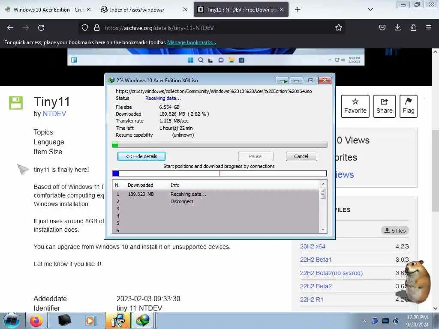Open the 22H2 Beta2 download link
The image size is (439, 329).
click(x=316, y=286)
